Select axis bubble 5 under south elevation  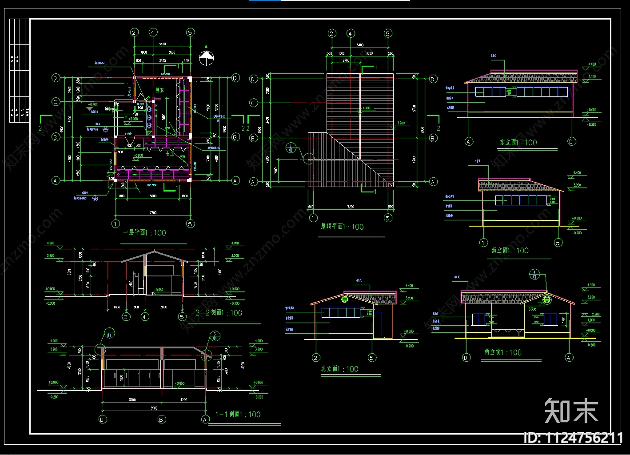[x=558, y=243]
